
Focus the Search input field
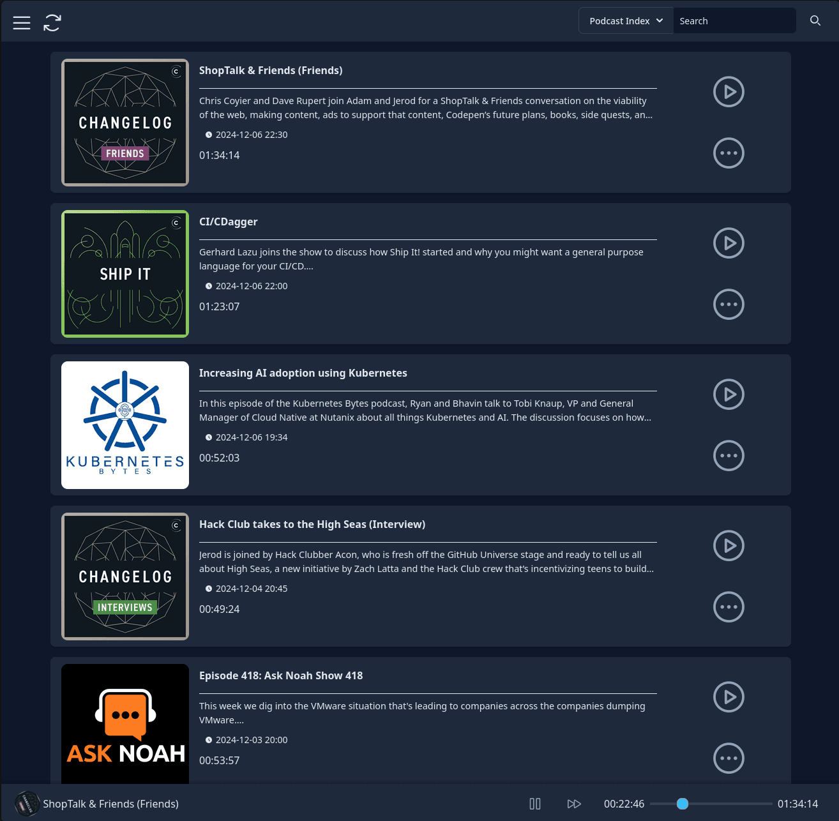coord(734,20)
